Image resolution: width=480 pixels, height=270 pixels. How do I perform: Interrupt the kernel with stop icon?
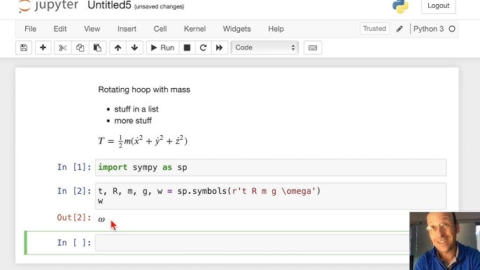coord(187,48)
